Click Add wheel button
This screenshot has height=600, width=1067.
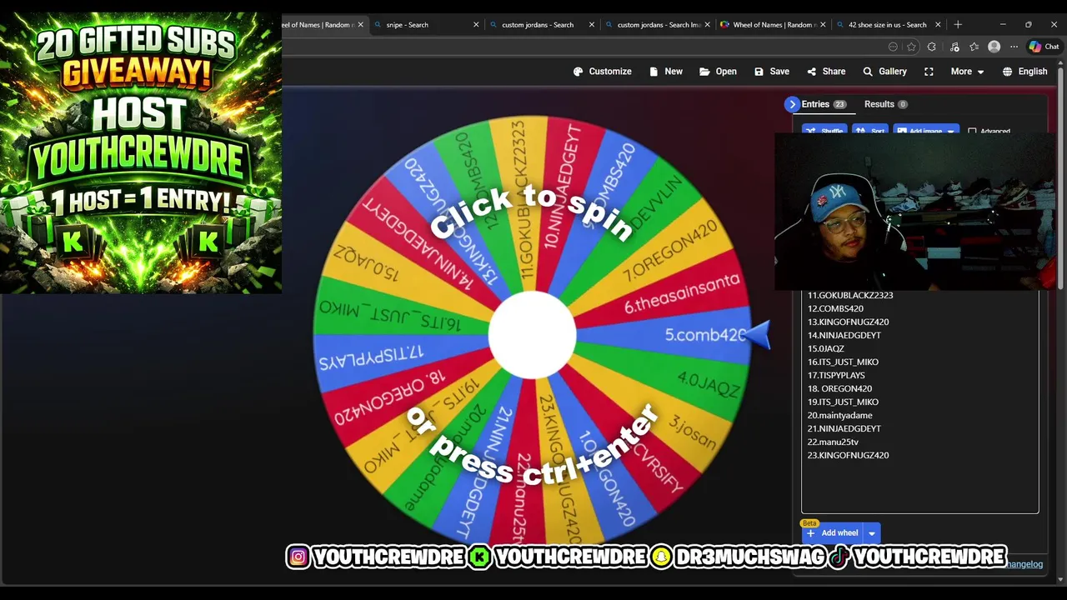pos(831,533)
